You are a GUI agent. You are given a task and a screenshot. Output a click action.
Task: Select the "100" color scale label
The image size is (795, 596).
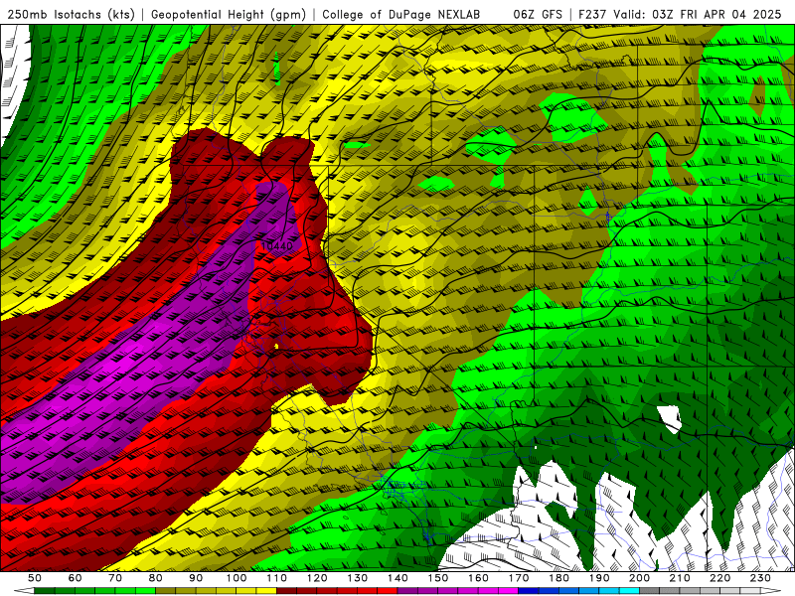pos(237,578)
